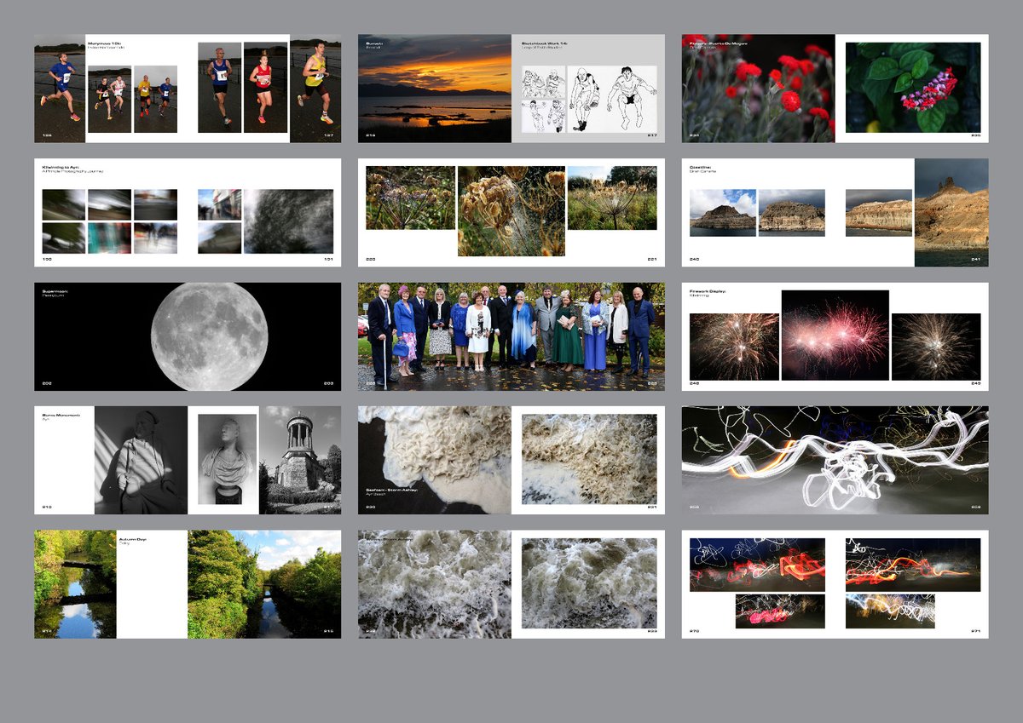Image resolution: width=1023 pixels, height=723 pixels.
Task: Select the churning sea waves on left page
Action: pyautogui.click(x=435, y=584)
